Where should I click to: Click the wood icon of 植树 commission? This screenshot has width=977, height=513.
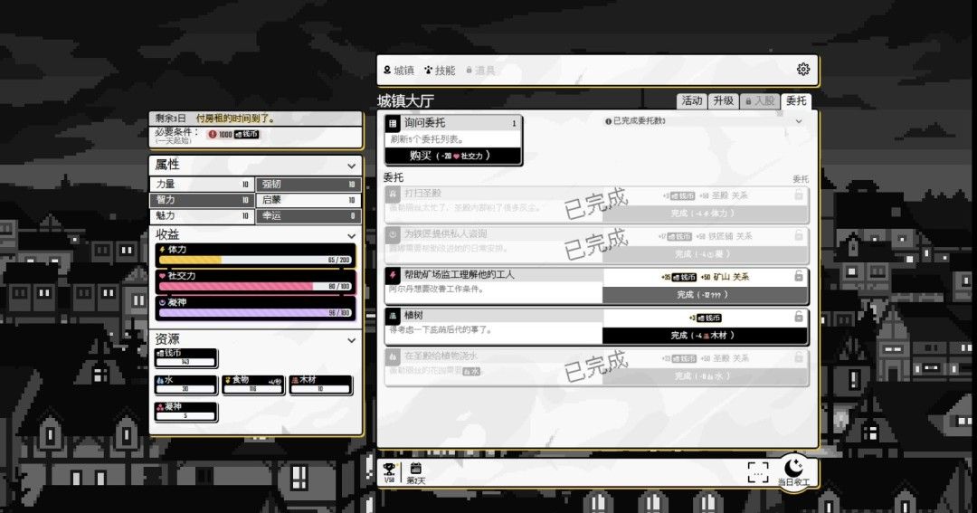tap(393, 316)
